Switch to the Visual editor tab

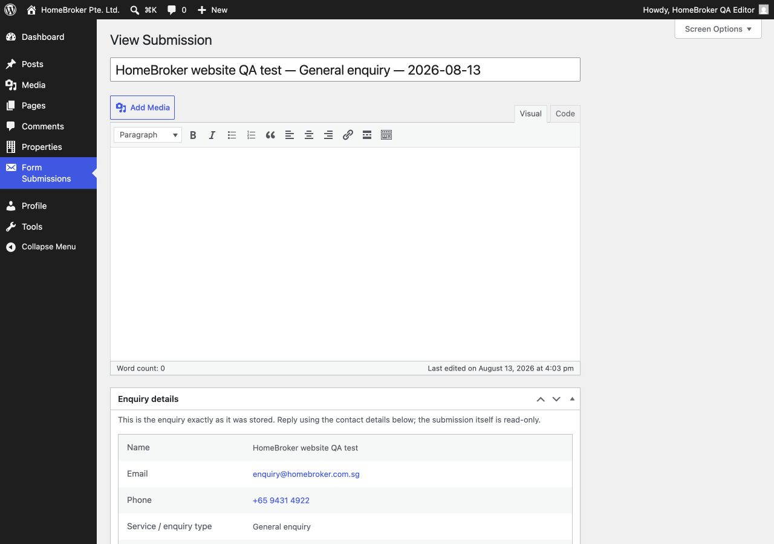tap(530, 114)
